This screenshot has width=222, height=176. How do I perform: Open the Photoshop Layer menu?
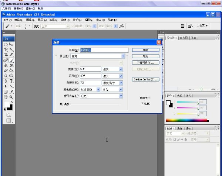[42, 20]
